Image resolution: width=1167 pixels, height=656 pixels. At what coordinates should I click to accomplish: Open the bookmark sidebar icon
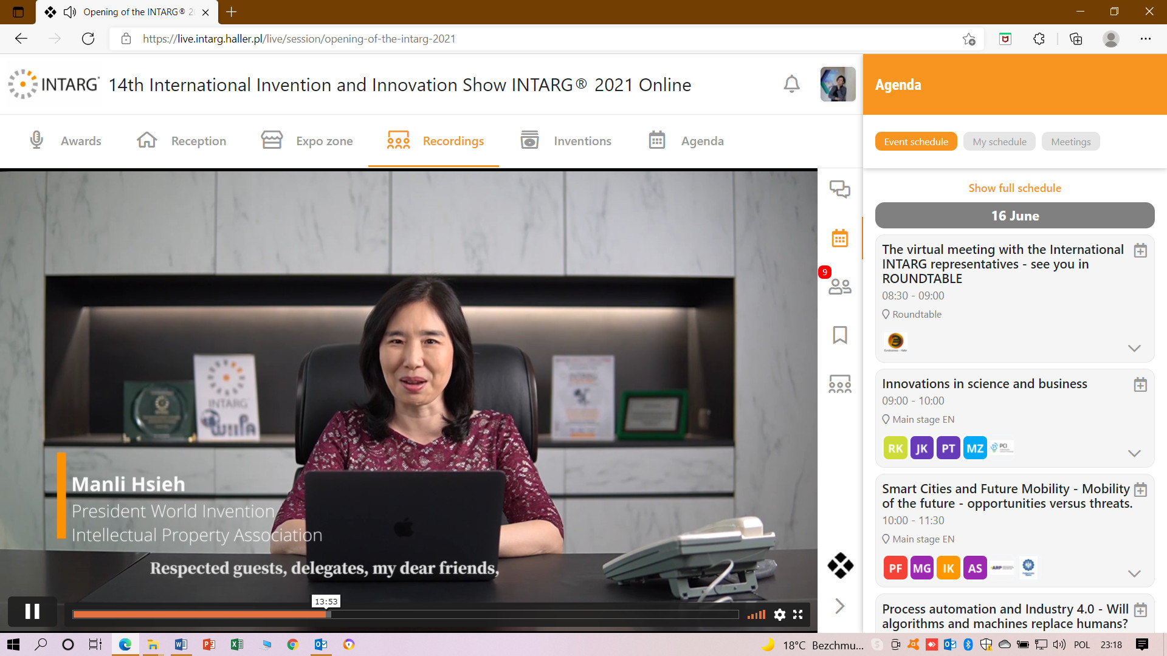[x=840, y=335]
